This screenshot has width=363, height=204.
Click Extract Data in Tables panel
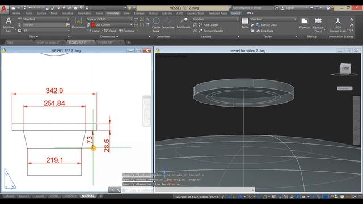[x=267, y=25]
